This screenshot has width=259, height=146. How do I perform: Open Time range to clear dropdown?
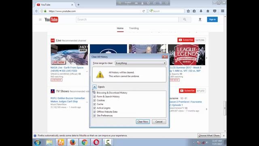click(140, 63)
